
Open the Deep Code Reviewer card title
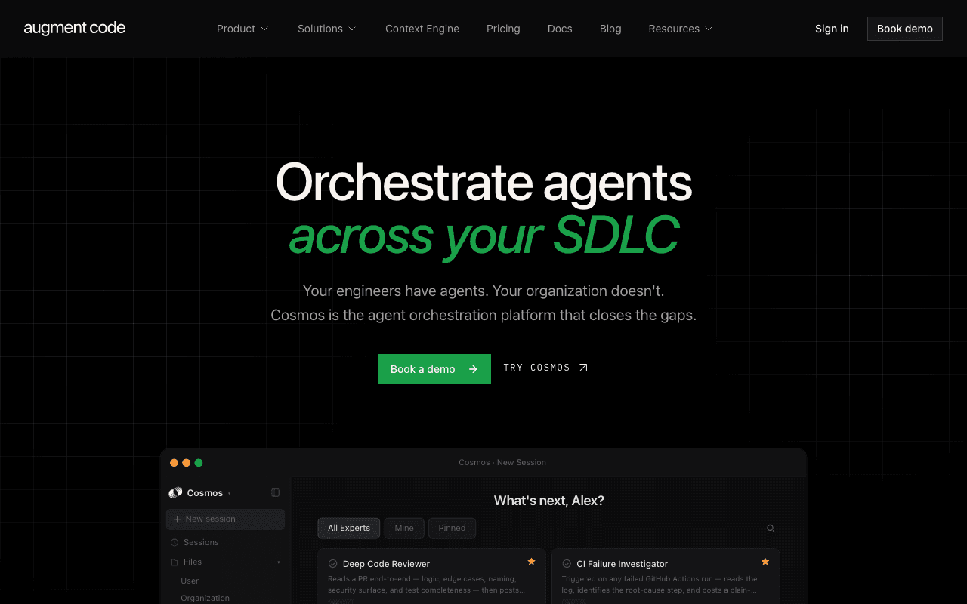pyautogui.click(x=386, y=564)
